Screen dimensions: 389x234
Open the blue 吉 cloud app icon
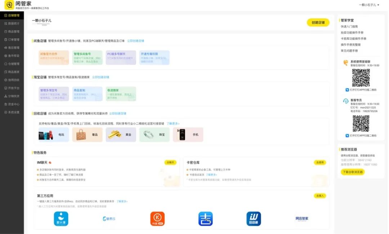[x=205, y=219]
